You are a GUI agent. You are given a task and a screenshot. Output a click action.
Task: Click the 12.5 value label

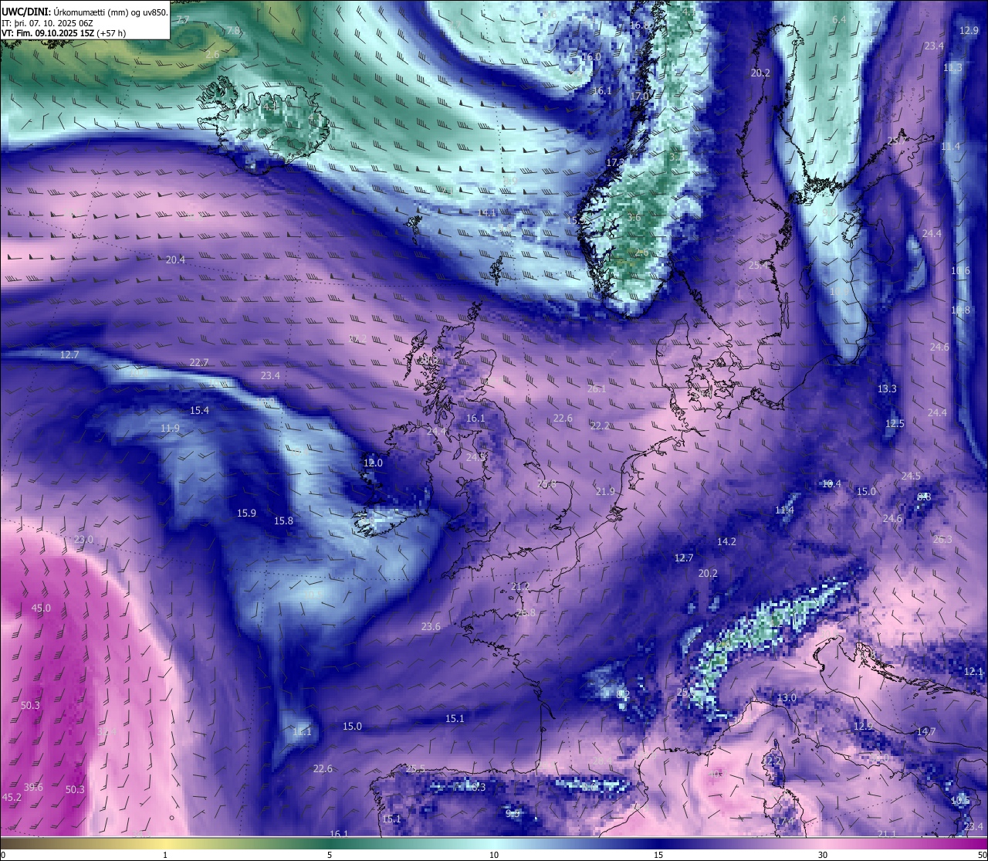[895, 424]
